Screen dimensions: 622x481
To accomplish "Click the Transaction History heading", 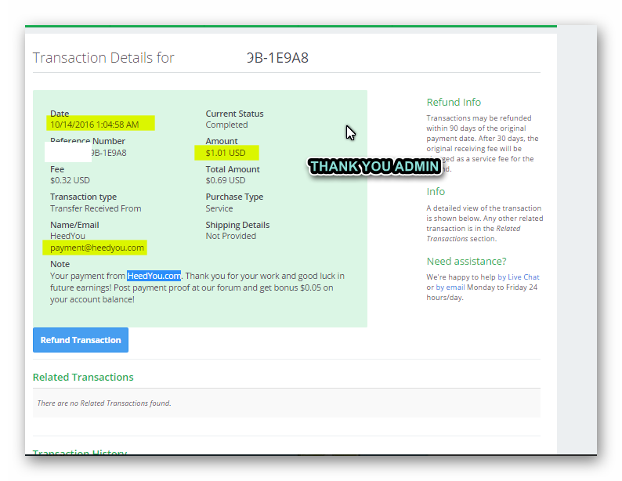I will (80, 451).
